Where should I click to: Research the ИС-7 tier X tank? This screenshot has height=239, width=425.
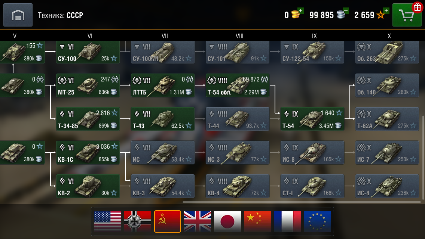387,152
